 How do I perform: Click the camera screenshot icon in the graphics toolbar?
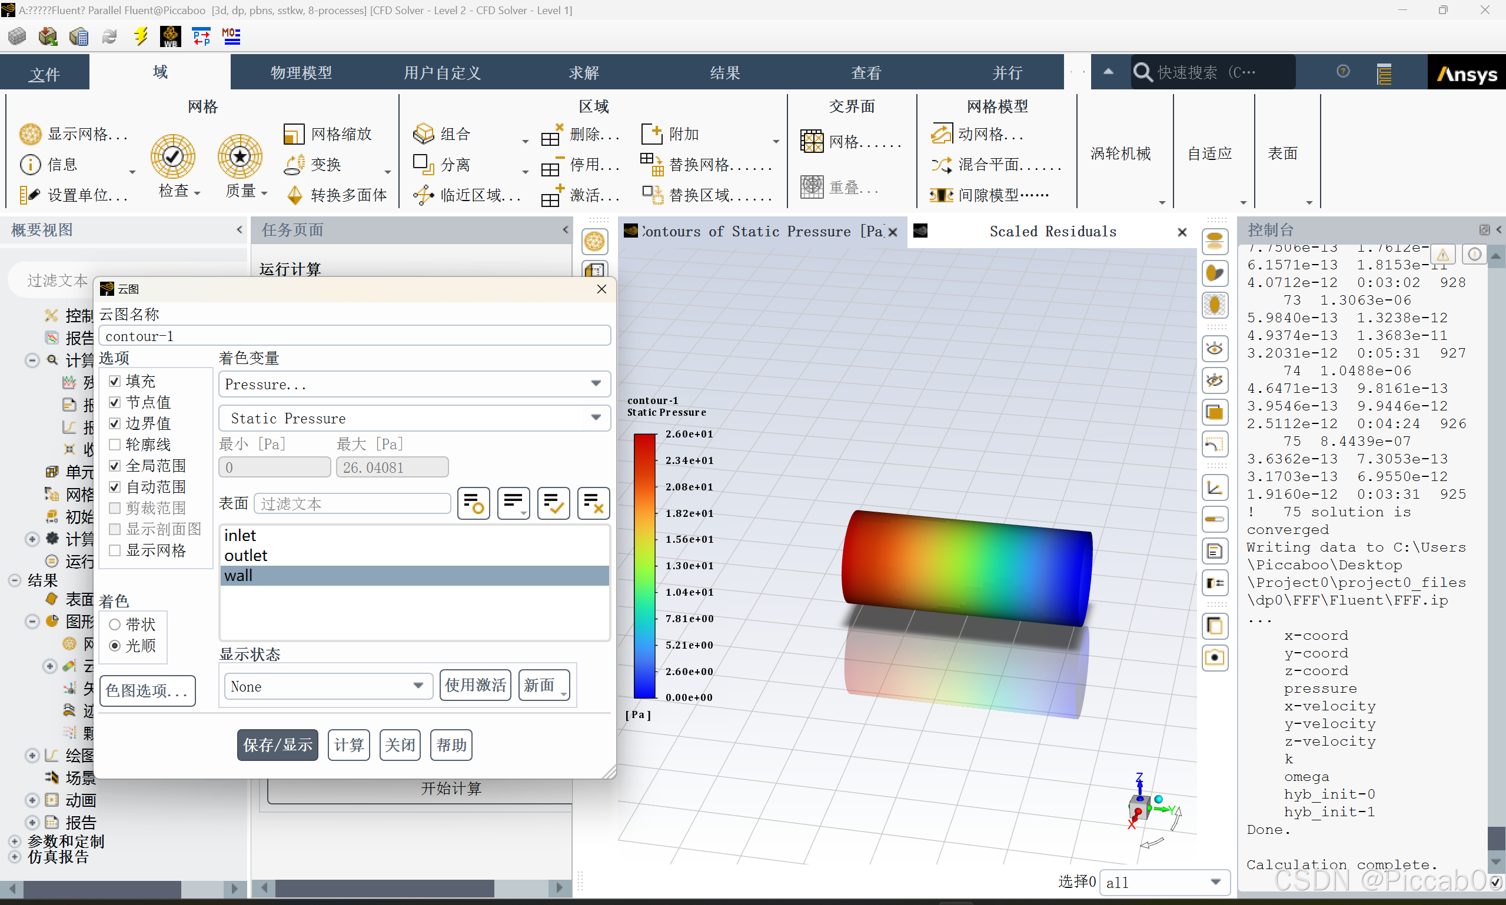[1214, 657]
